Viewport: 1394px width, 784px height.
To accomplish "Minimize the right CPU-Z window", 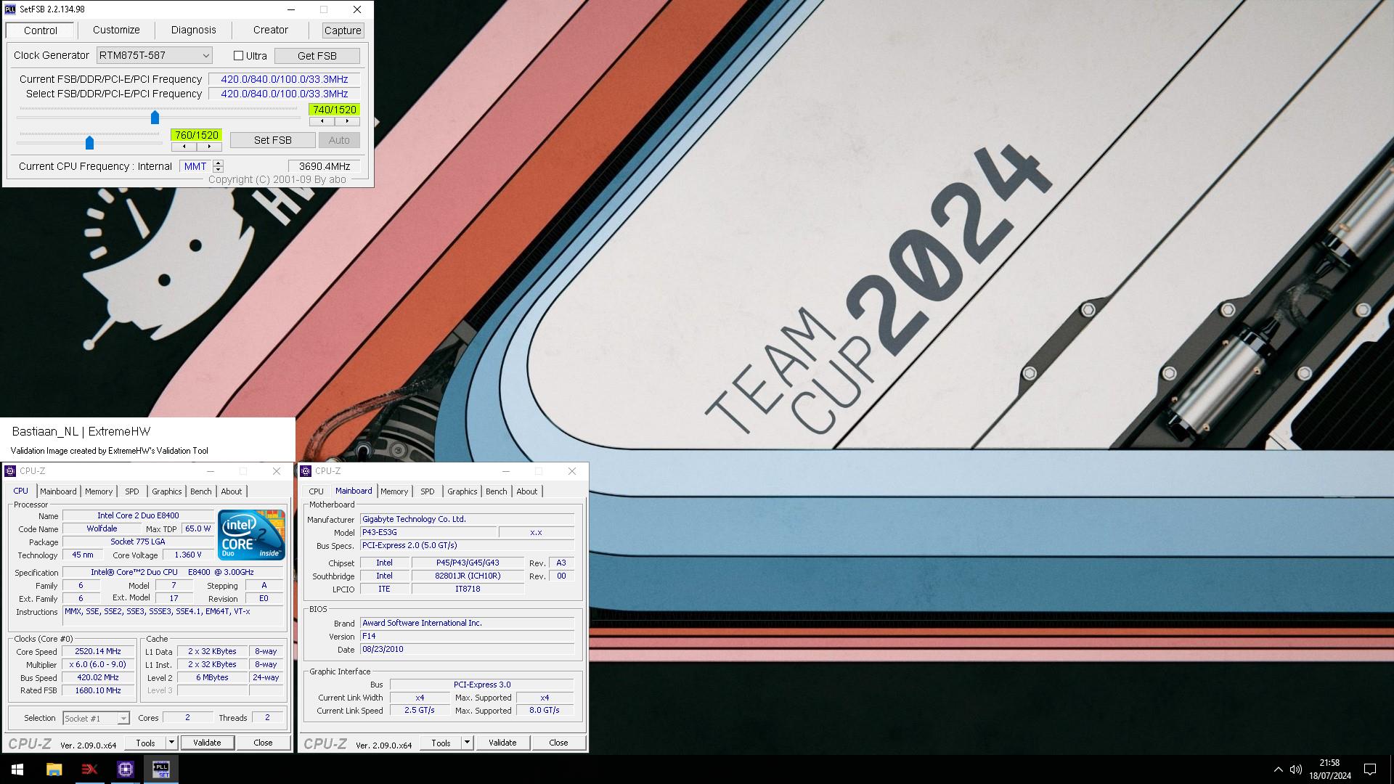I will (x=506, y=471).
